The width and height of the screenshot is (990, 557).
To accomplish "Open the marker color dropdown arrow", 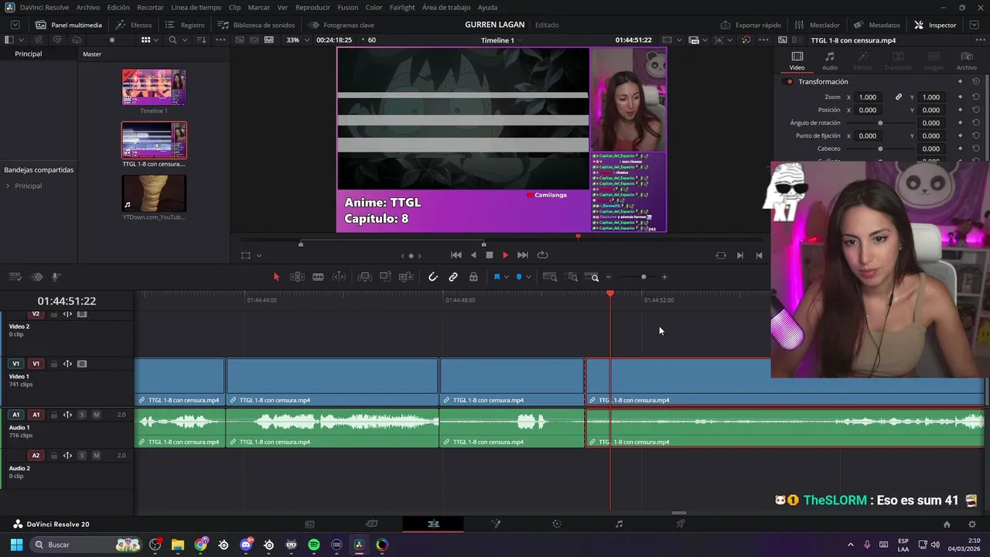I will [528, 277].
